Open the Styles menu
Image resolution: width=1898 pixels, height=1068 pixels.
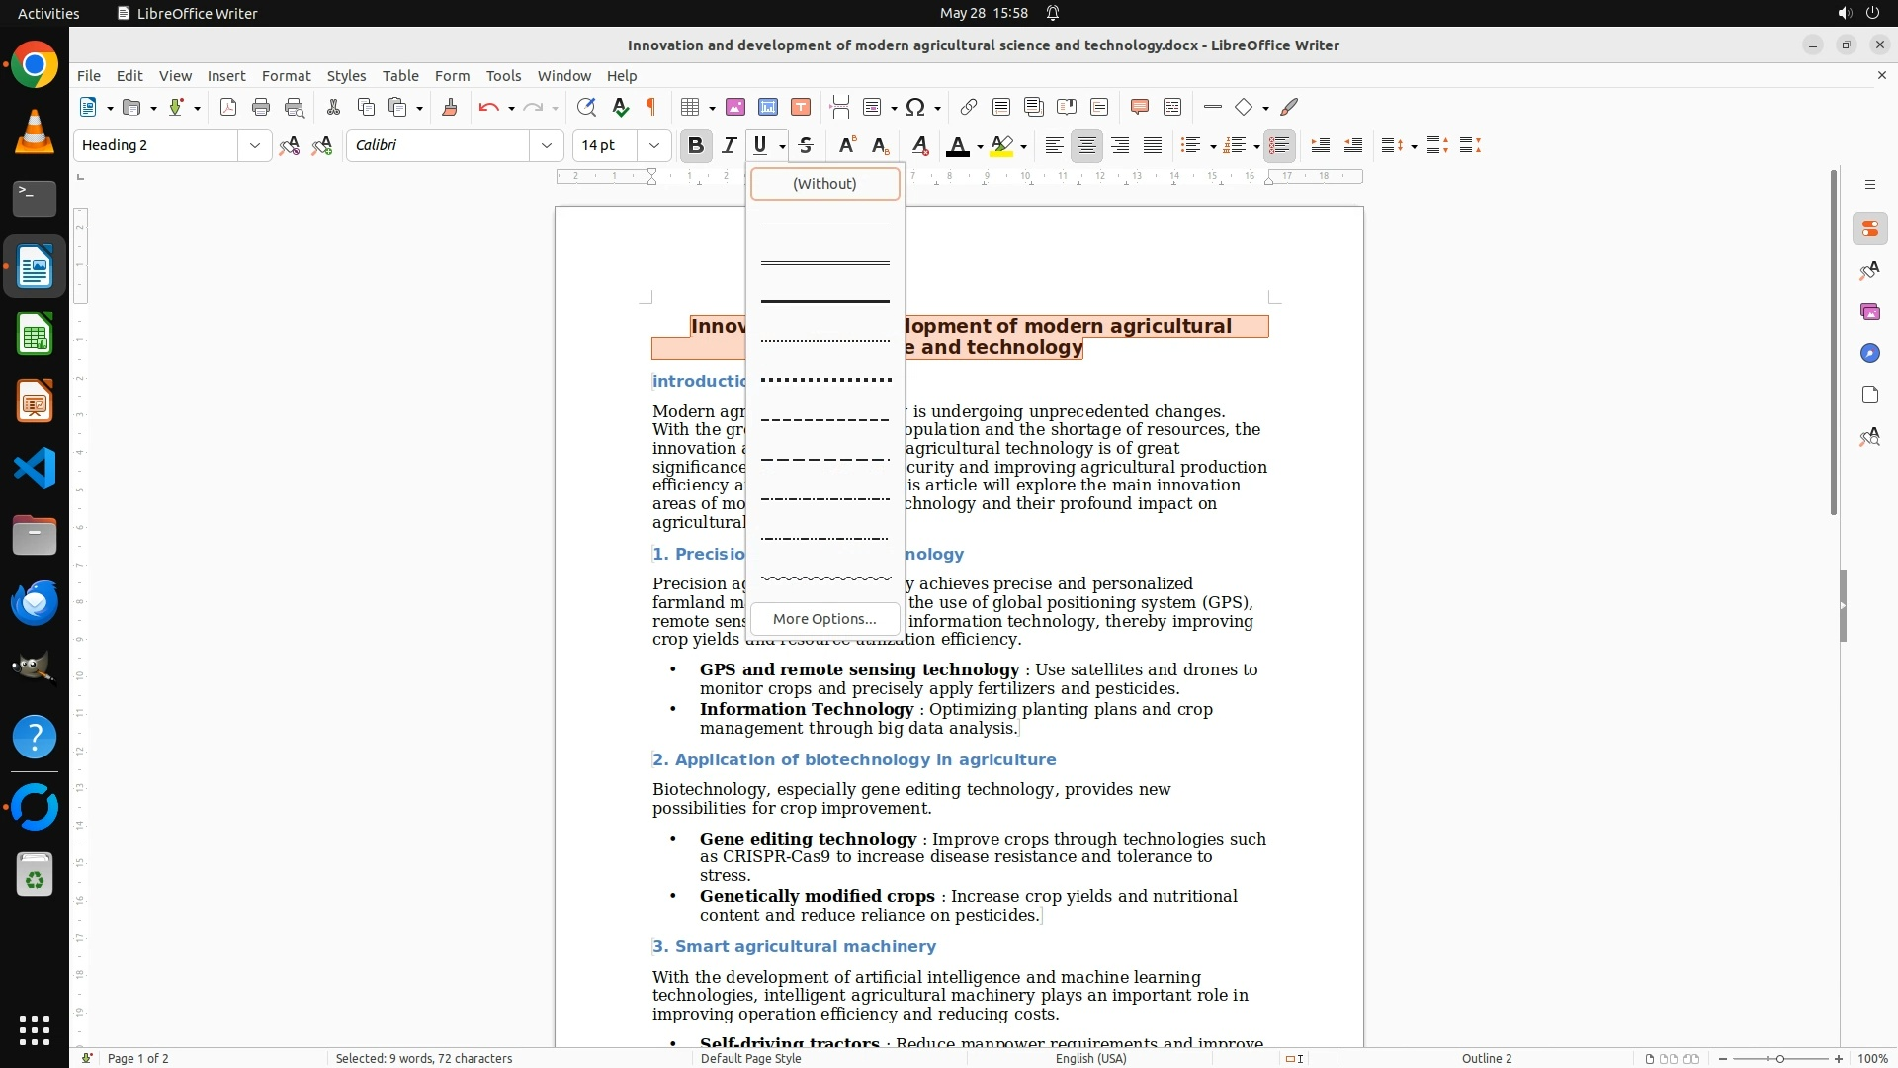tap(346, 75)
